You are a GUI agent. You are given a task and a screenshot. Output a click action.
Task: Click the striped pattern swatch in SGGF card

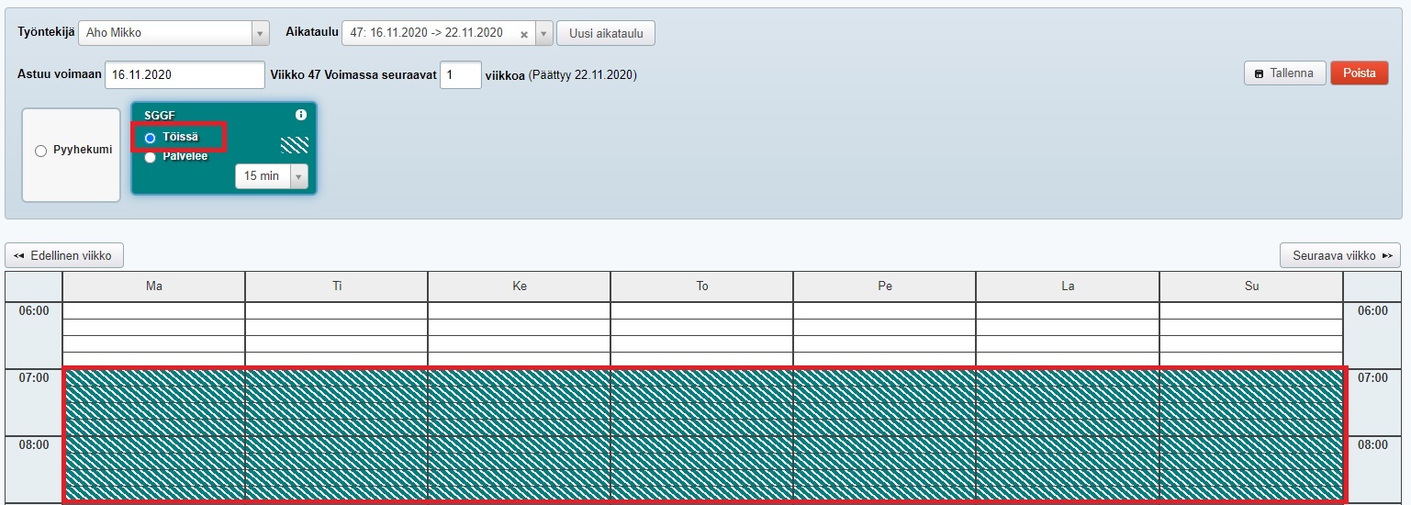click(294, 144)
